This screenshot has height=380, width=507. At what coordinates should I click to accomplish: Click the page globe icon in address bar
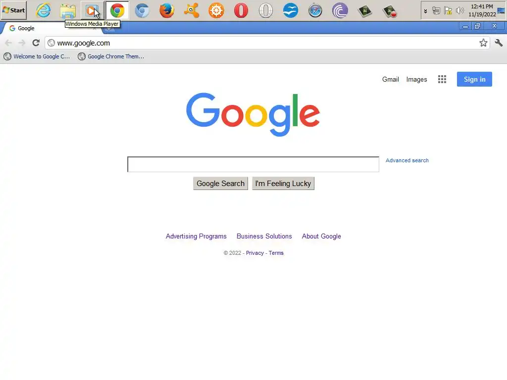pos(51,43)
